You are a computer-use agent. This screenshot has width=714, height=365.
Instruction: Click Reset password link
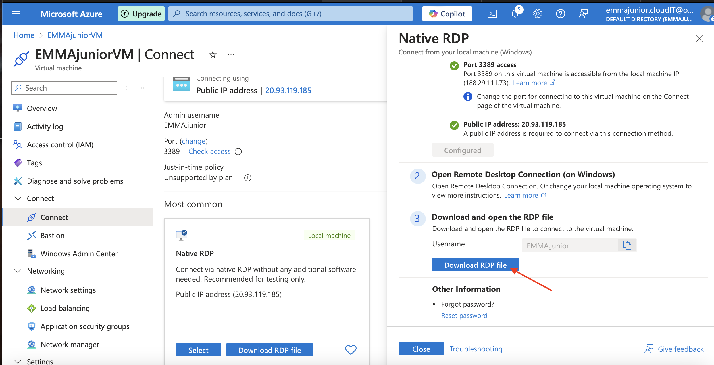[x=464, y=316]
